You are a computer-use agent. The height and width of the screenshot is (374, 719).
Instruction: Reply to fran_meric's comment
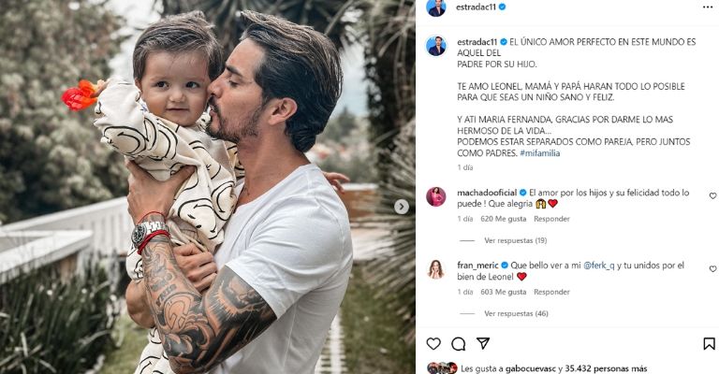click(x=551, y=292)
